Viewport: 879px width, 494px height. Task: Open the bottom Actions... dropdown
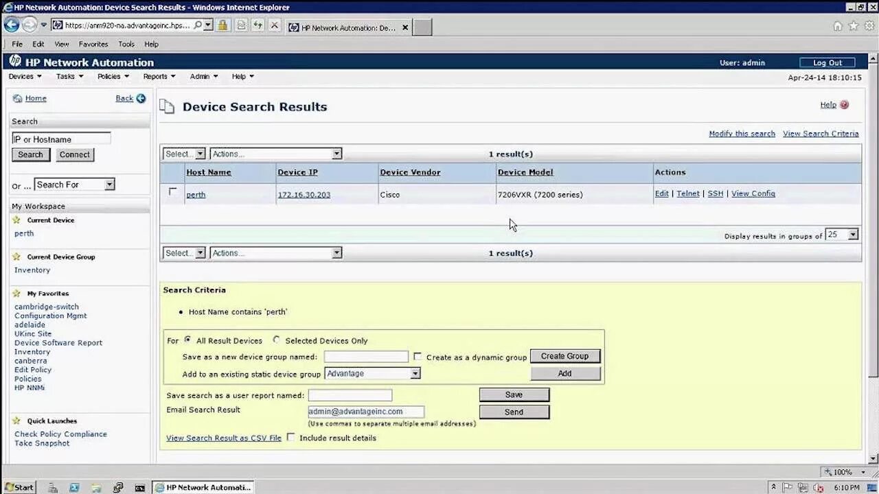click(275, 253)
